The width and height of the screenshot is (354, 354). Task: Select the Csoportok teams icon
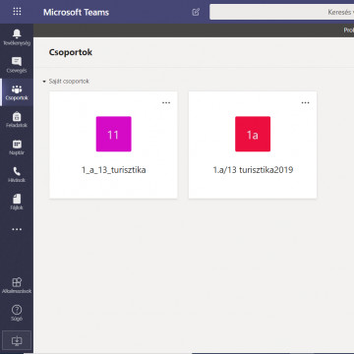(17, 92)
